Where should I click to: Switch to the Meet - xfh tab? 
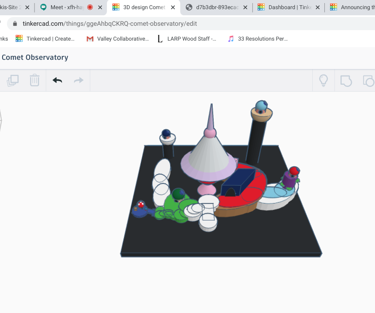67,7
